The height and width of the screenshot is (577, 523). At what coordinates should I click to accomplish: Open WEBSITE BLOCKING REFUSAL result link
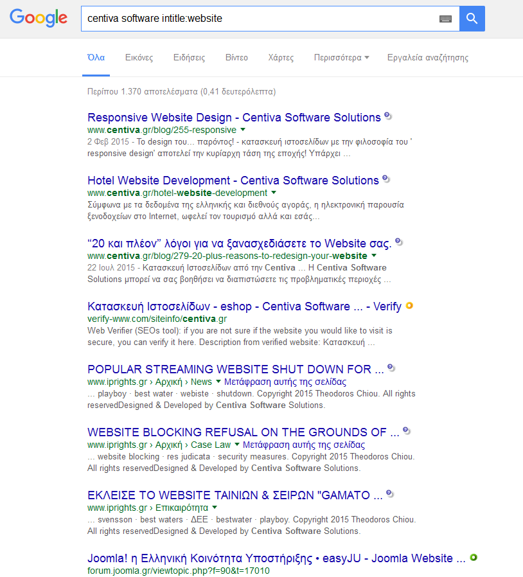tap(244, 432)
